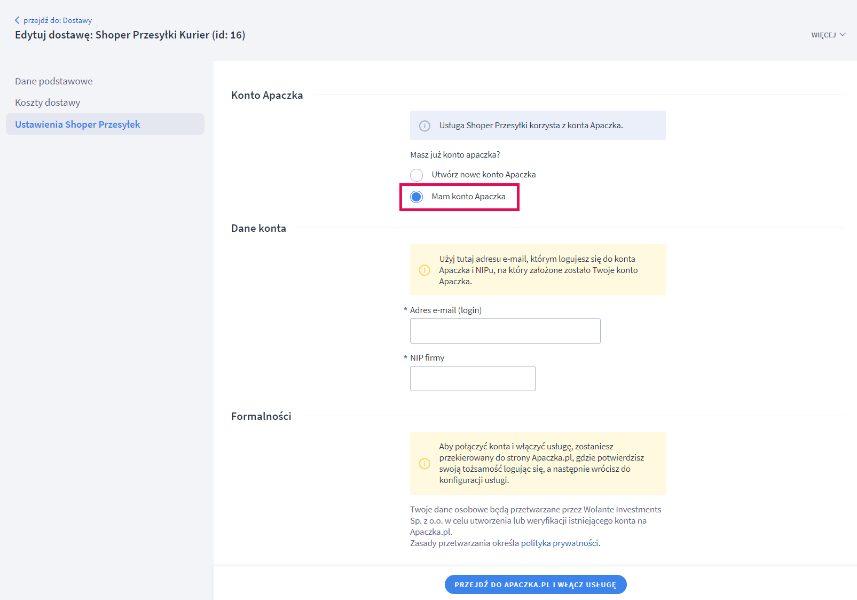Click 'Przejdź do Apaczka.pl i włącz usługę' button

click(536, 585)
